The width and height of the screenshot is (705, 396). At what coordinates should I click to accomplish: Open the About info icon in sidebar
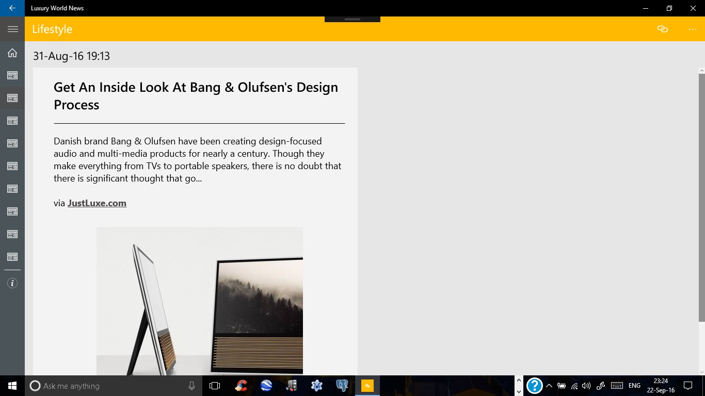tap(12, 283)
